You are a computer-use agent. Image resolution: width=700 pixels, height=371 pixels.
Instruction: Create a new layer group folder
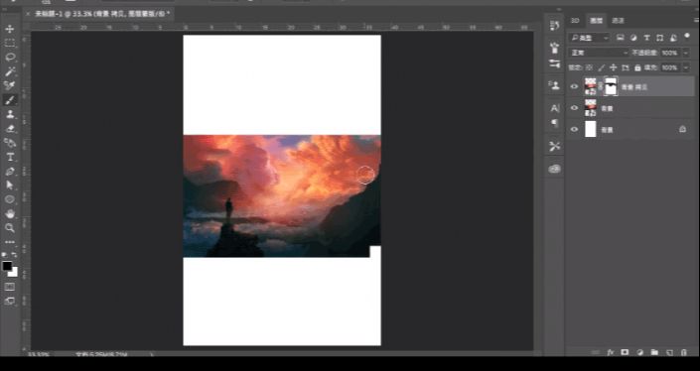coord(654,352)
